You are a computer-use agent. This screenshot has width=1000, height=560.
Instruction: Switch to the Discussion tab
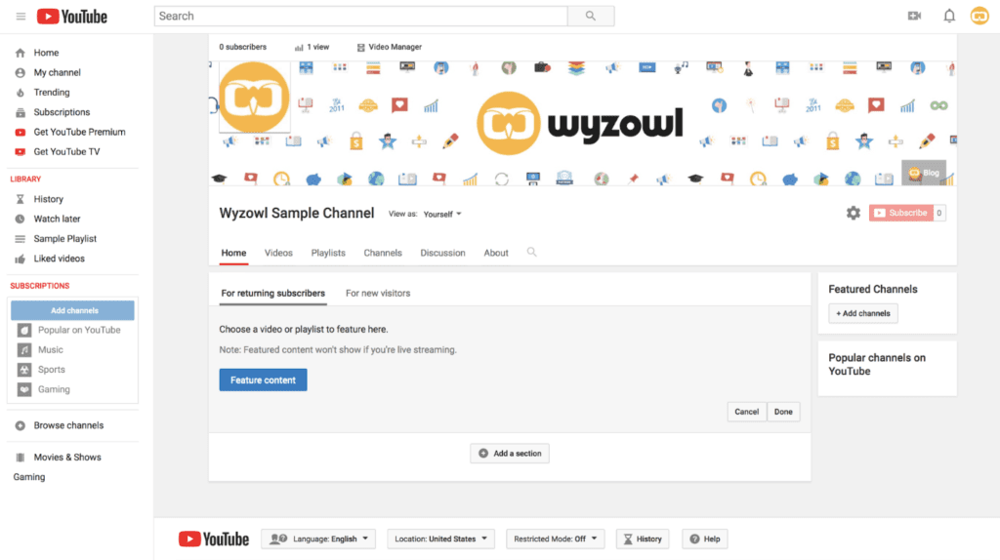(x=442, y=253)
